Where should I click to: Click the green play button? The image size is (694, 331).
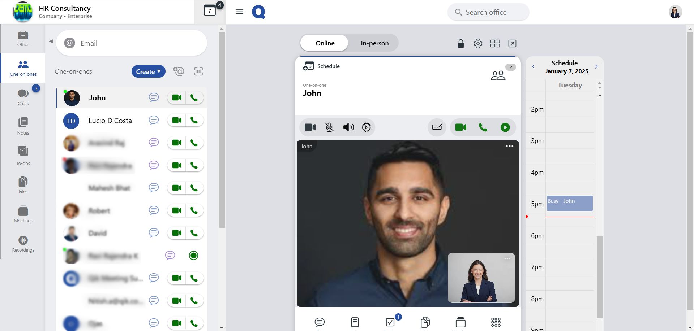coord(505,127)
